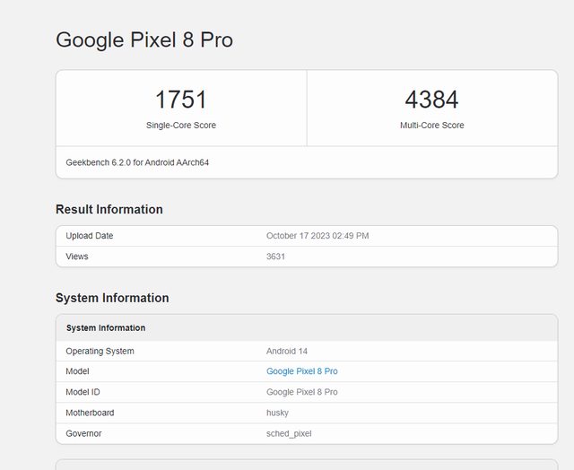Click the Upload Date row label
574x470 pixels.
[x=90, y=236]
